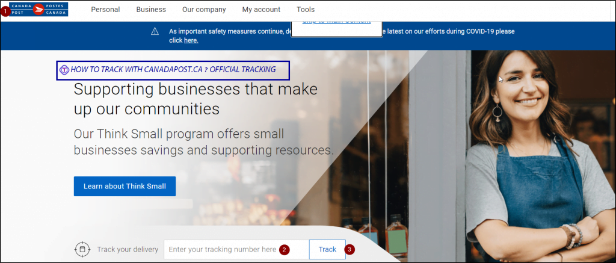616x263 pixels.
Task: Open the My account menu
Action: 261,10
